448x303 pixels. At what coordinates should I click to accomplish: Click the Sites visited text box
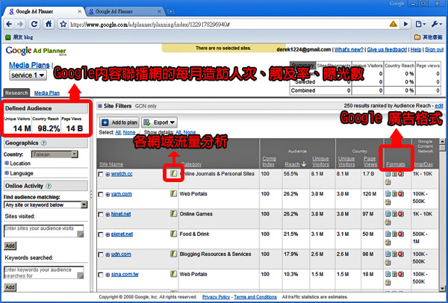[x=44, y=231]
